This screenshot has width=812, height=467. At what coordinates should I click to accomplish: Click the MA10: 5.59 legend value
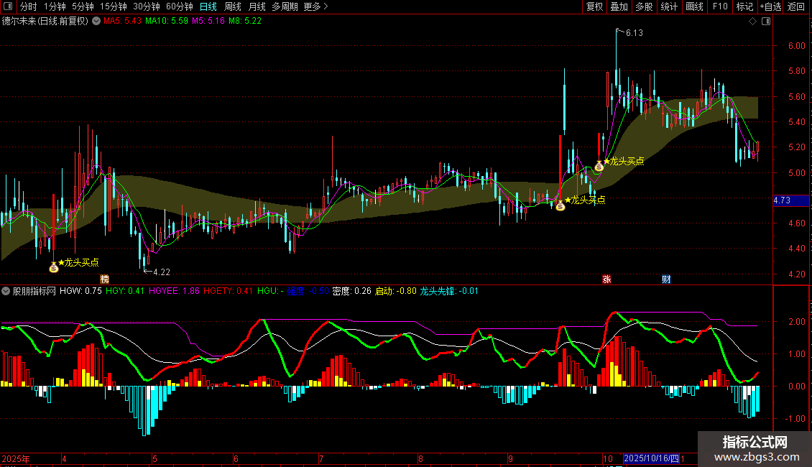166,22
